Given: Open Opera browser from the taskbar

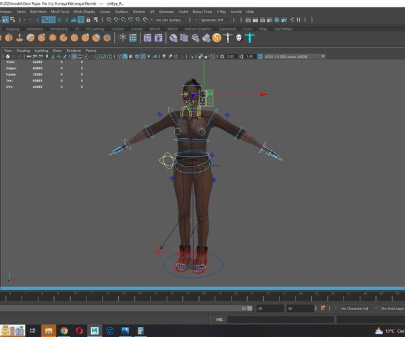Looking at the screenshot, I should (79, 330).
